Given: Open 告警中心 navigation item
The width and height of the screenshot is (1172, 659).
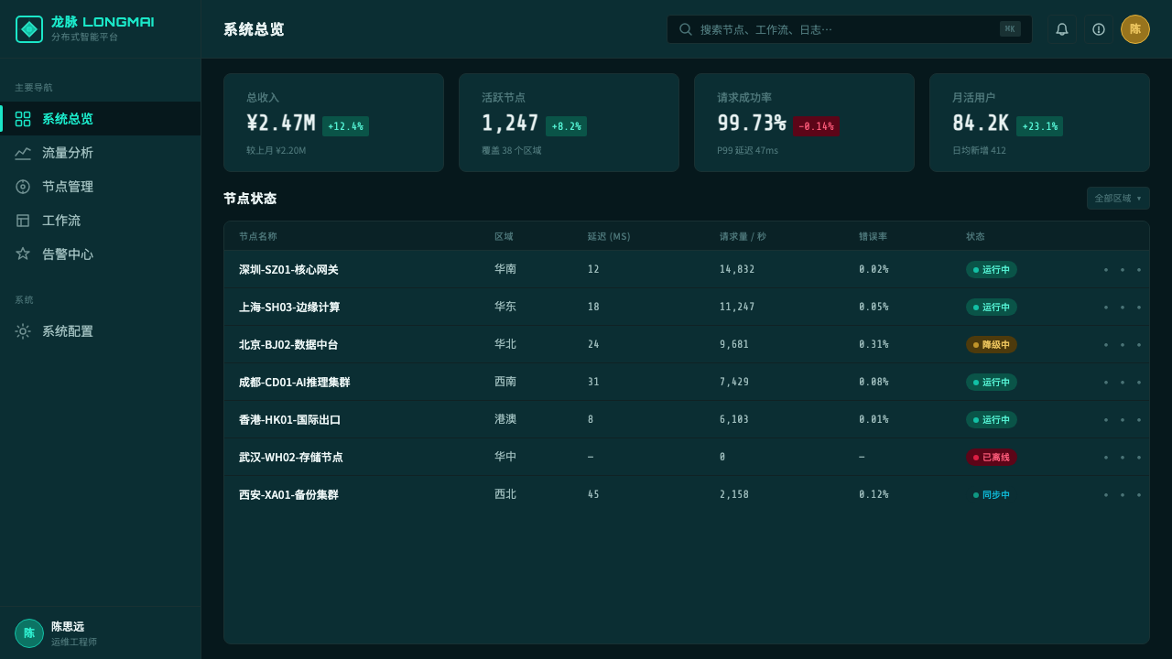Looking at the screenshot, I should 101,254.
